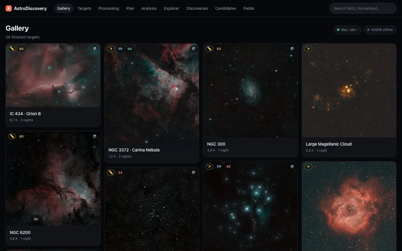Open the Gallery tab
The width and height of the screenshot is (402, 251).
(64, 8)
